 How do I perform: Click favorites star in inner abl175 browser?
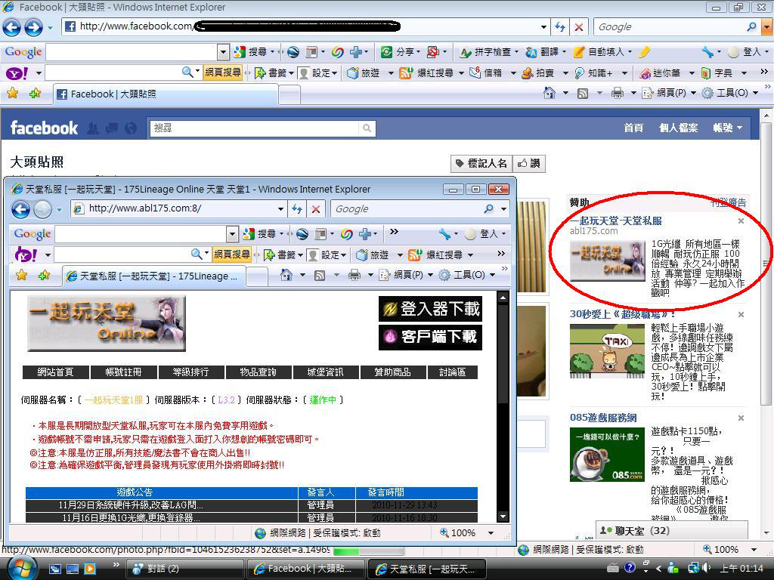[21, 275]
